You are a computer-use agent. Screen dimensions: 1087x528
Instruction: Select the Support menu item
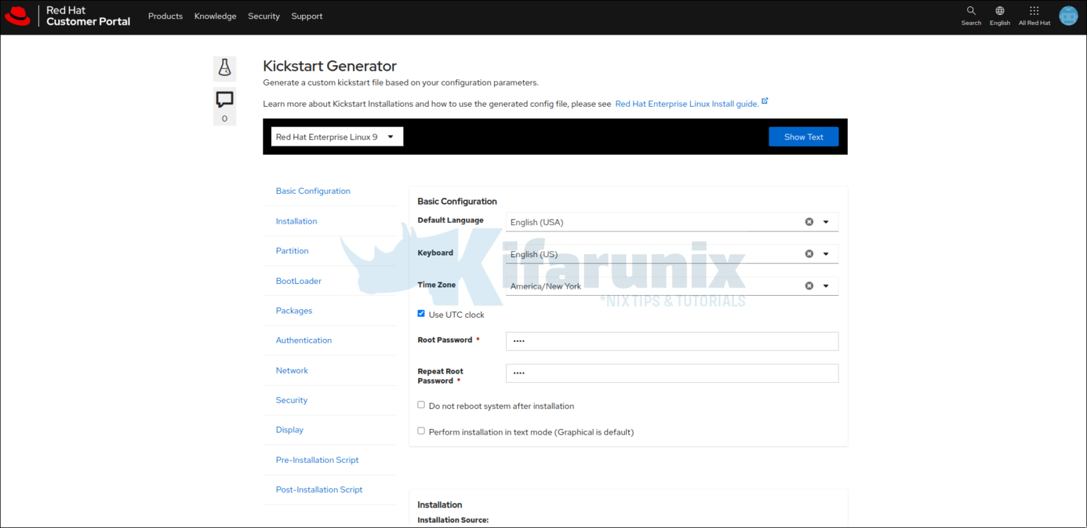tap(306, 16)
